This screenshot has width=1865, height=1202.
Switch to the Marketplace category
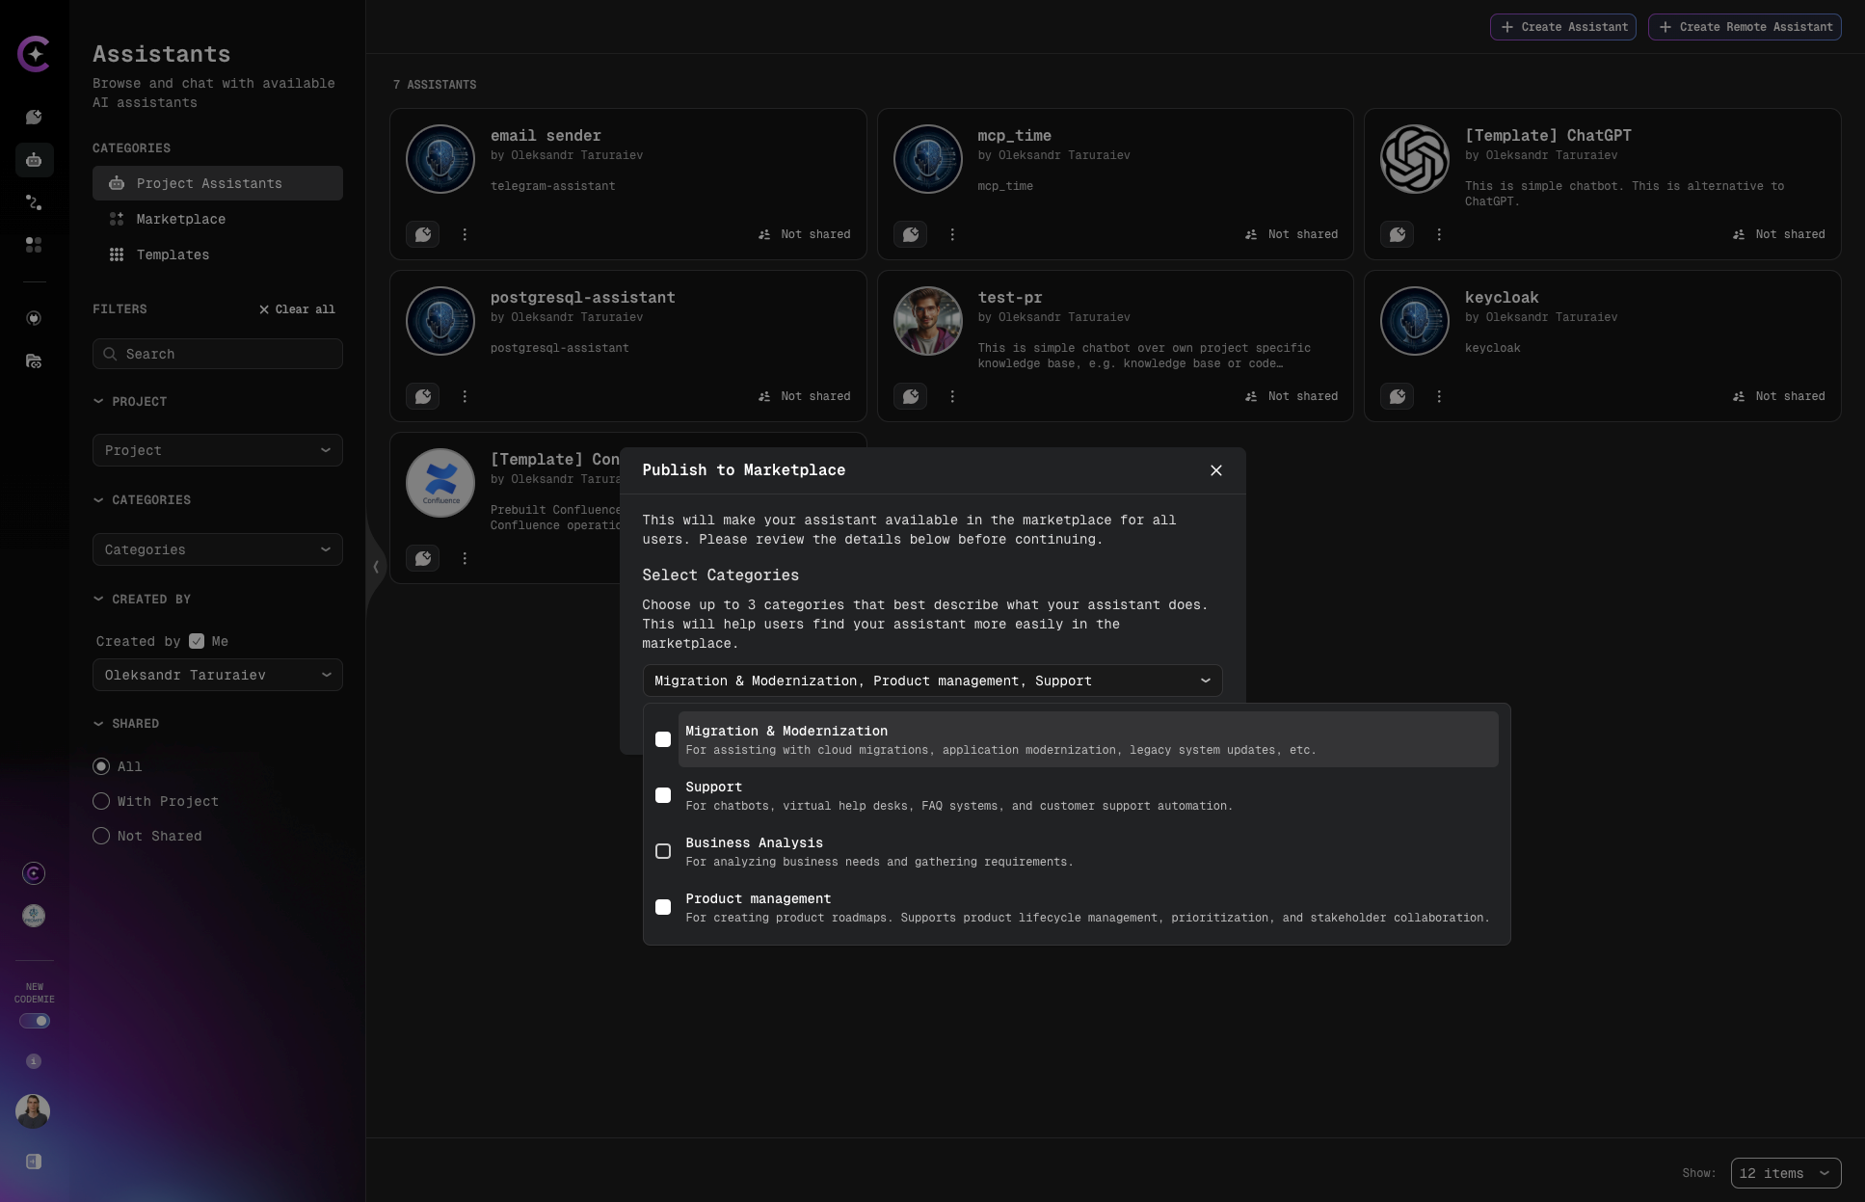[x=180, y=219]
